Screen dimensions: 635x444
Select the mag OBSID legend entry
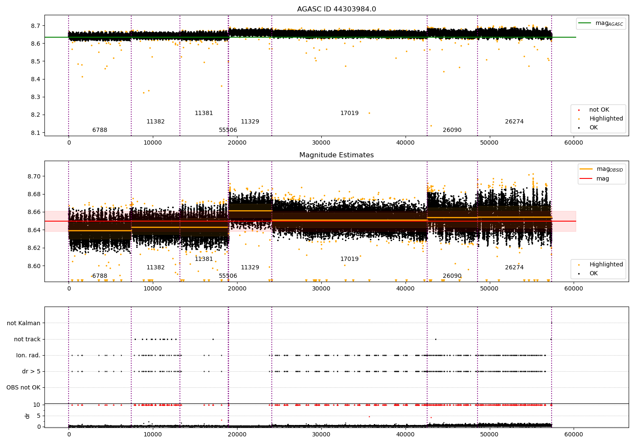tap(602, 169)
